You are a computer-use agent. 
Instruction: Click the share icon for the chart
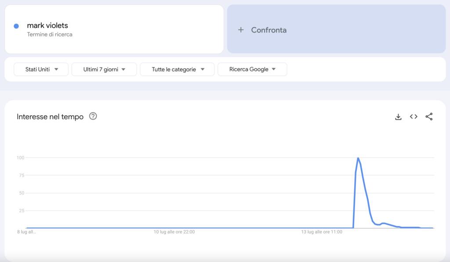[429, 117]
